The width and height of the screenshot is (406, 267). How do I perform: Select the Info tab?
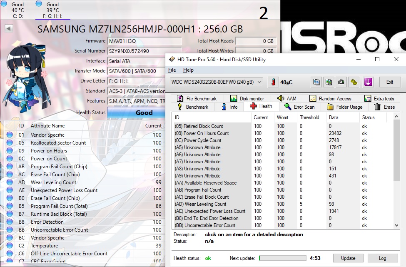click(x=229, y=107)
